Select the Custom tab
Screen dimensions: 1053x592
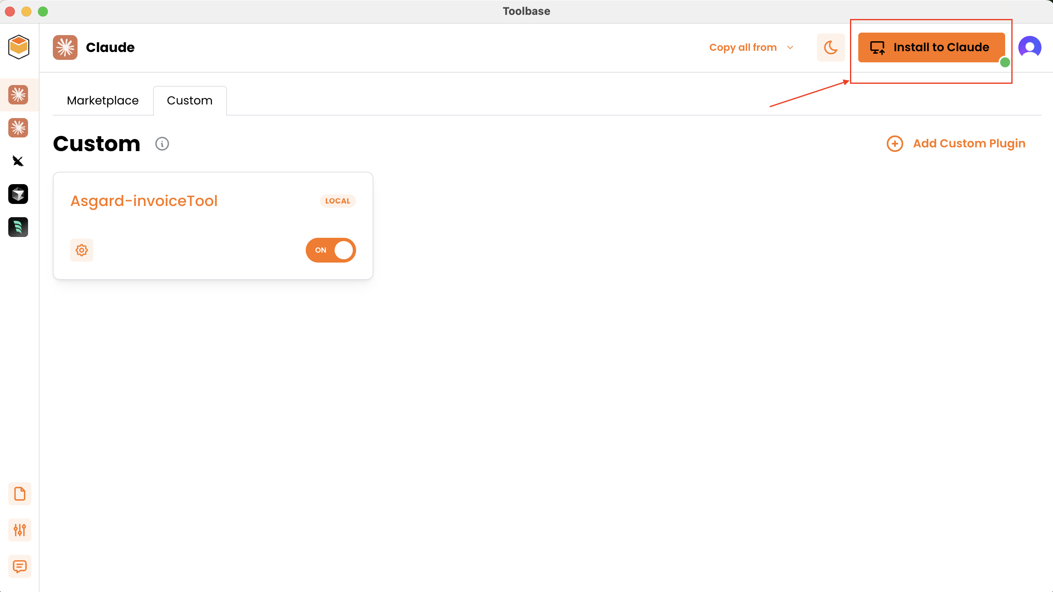pos(190,101)
